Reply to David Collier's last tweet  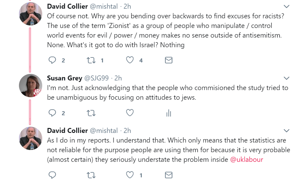tap(52, 175)
